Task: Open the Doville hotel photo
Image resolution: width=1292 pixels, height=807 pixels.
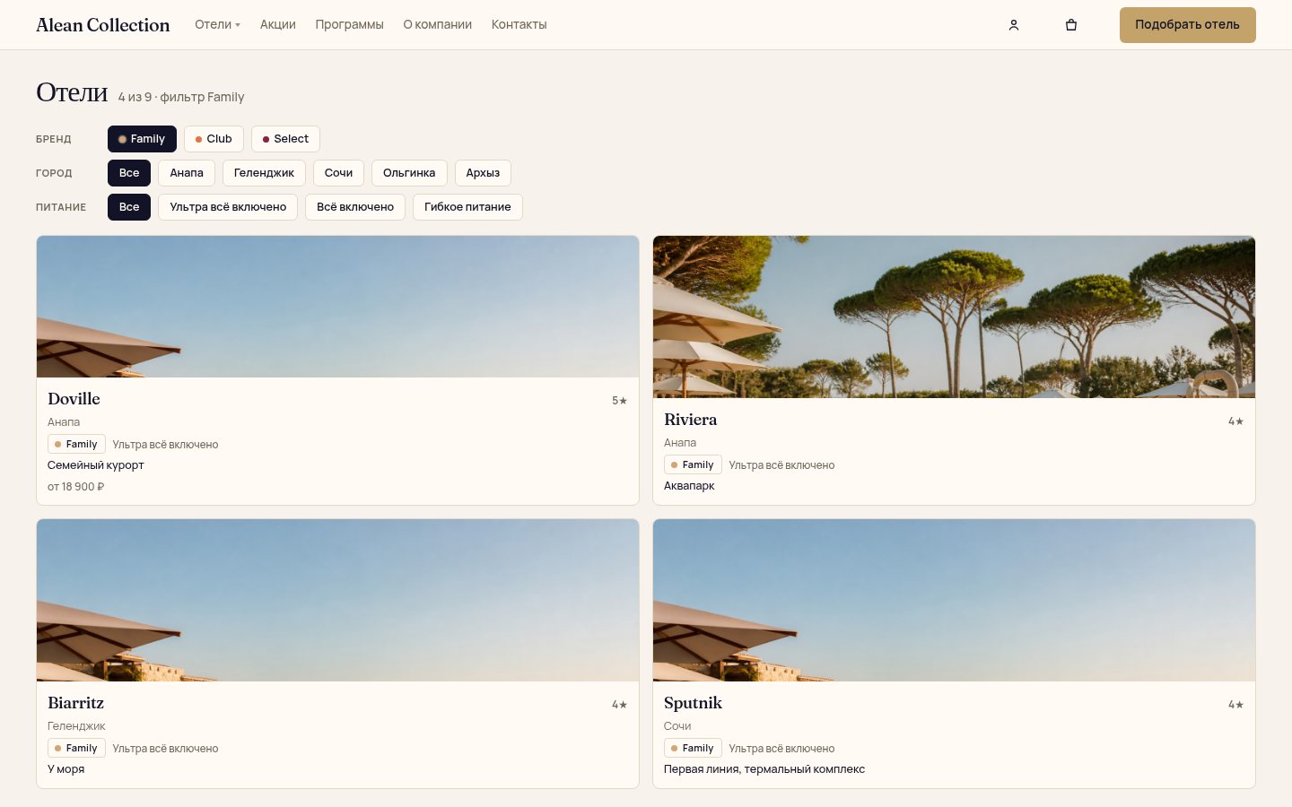Action: 337,307
